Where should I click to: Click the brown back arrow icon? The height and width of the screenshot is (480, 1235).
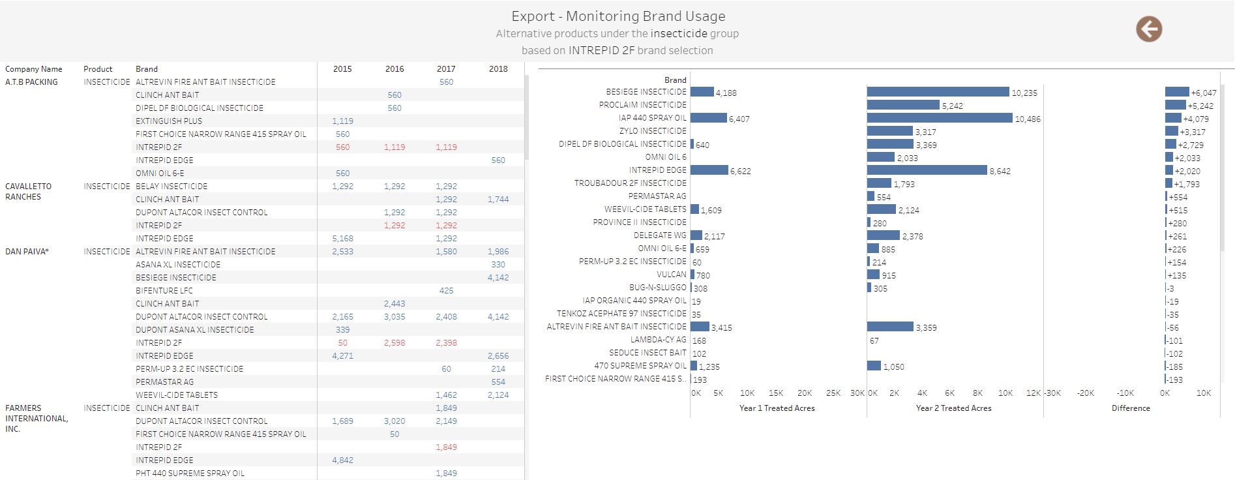(x=1149, y=29)
